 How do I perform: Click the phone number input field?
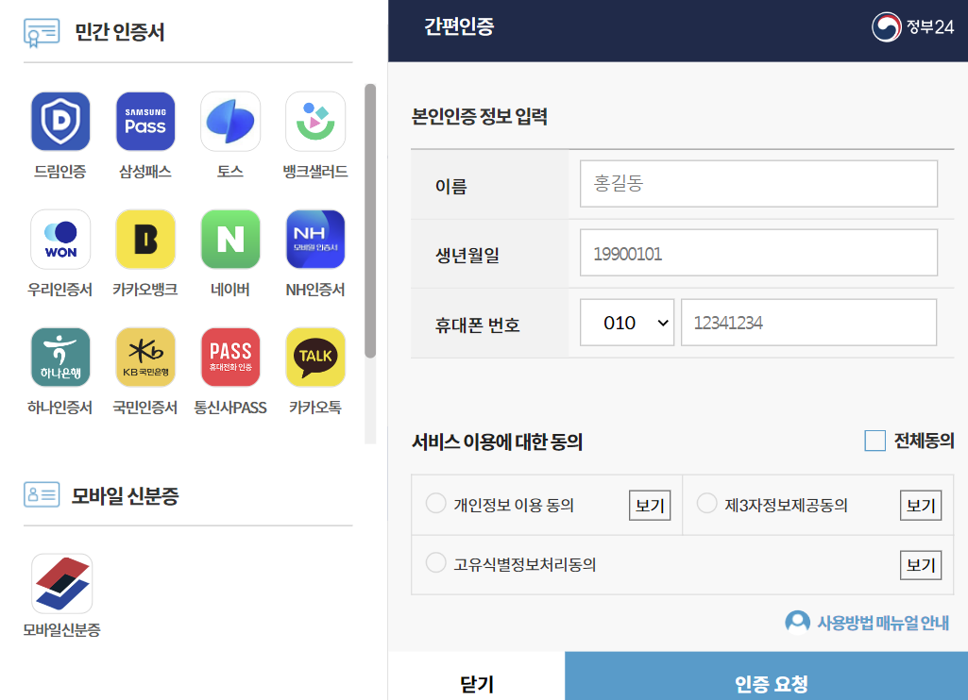click(x=808, y=323)
